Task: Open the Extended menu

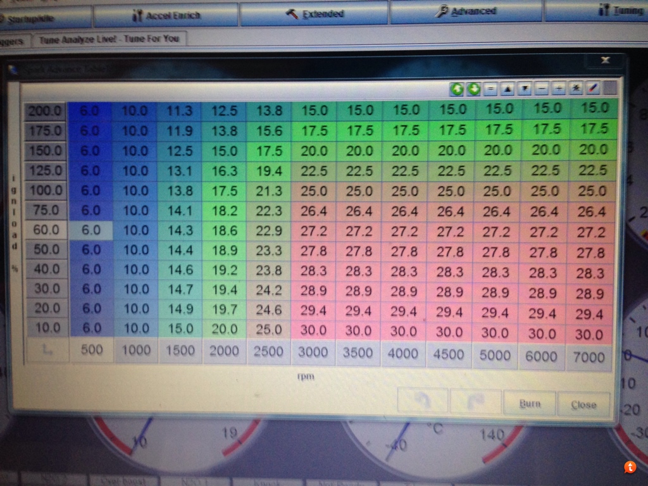Action: click(315, 14)
